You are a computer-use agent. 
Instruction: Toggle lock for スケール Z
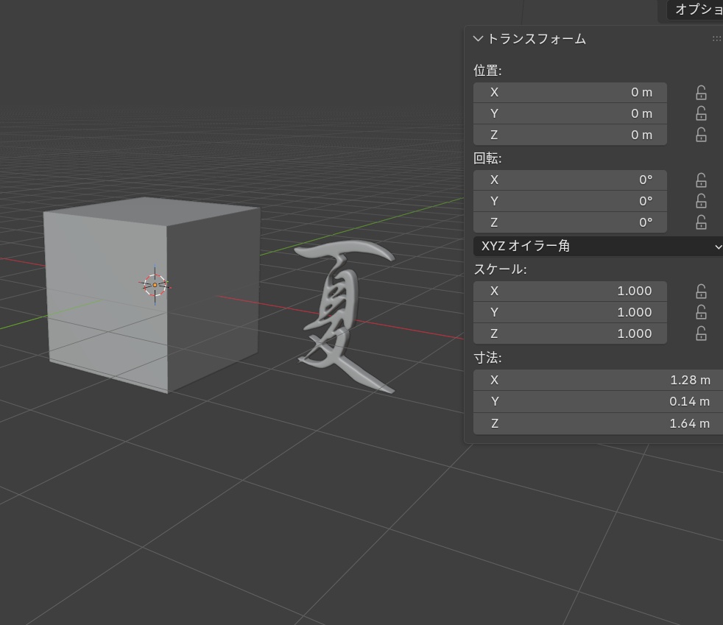tap(701, 333)
